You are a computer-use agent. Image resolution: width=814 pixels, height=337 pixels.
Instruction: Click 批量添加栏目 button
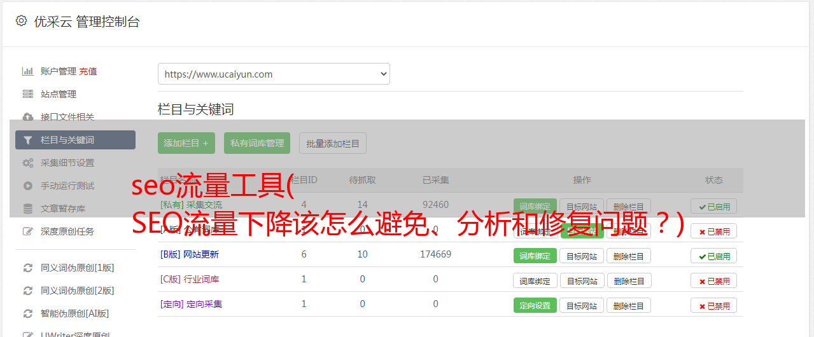(333, 143)
